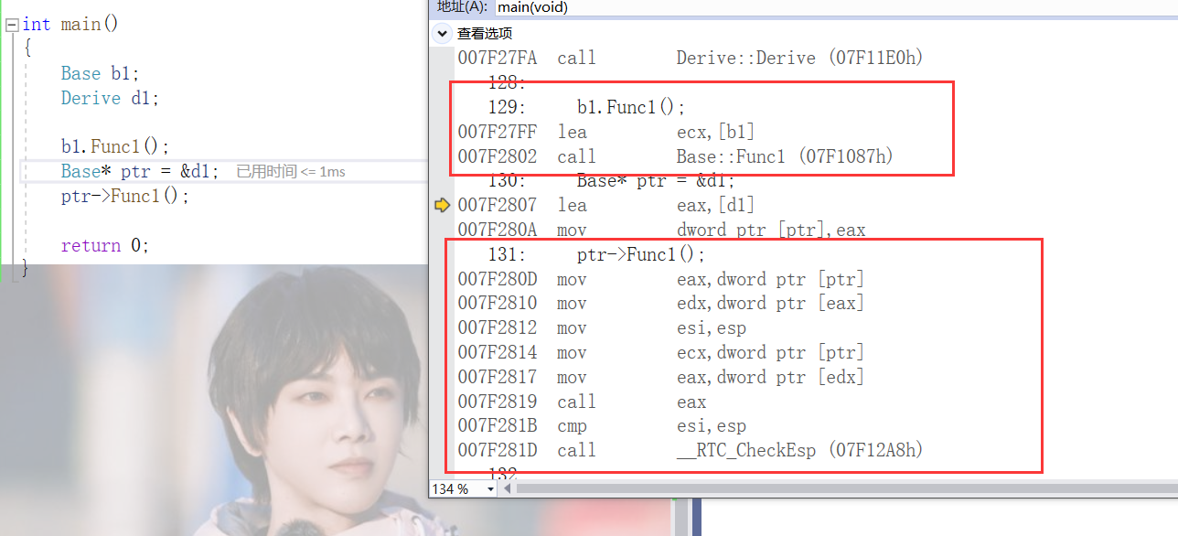The width and height of the screenshot is (1178, 536).
Task: Click disassembly line 007F27FA call Derive::Derive
Action: pos(691,58)
